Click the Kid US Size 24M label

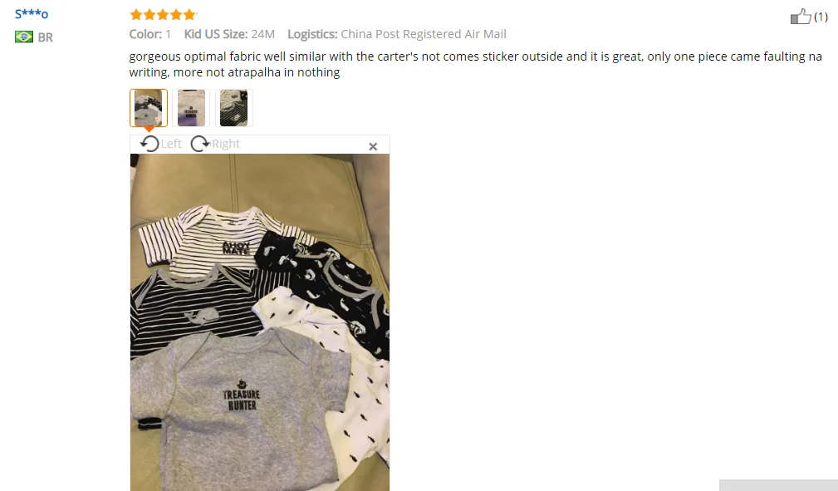coord(229,34)
